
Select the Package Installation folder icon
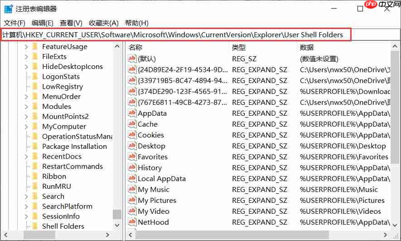point(35,147)
